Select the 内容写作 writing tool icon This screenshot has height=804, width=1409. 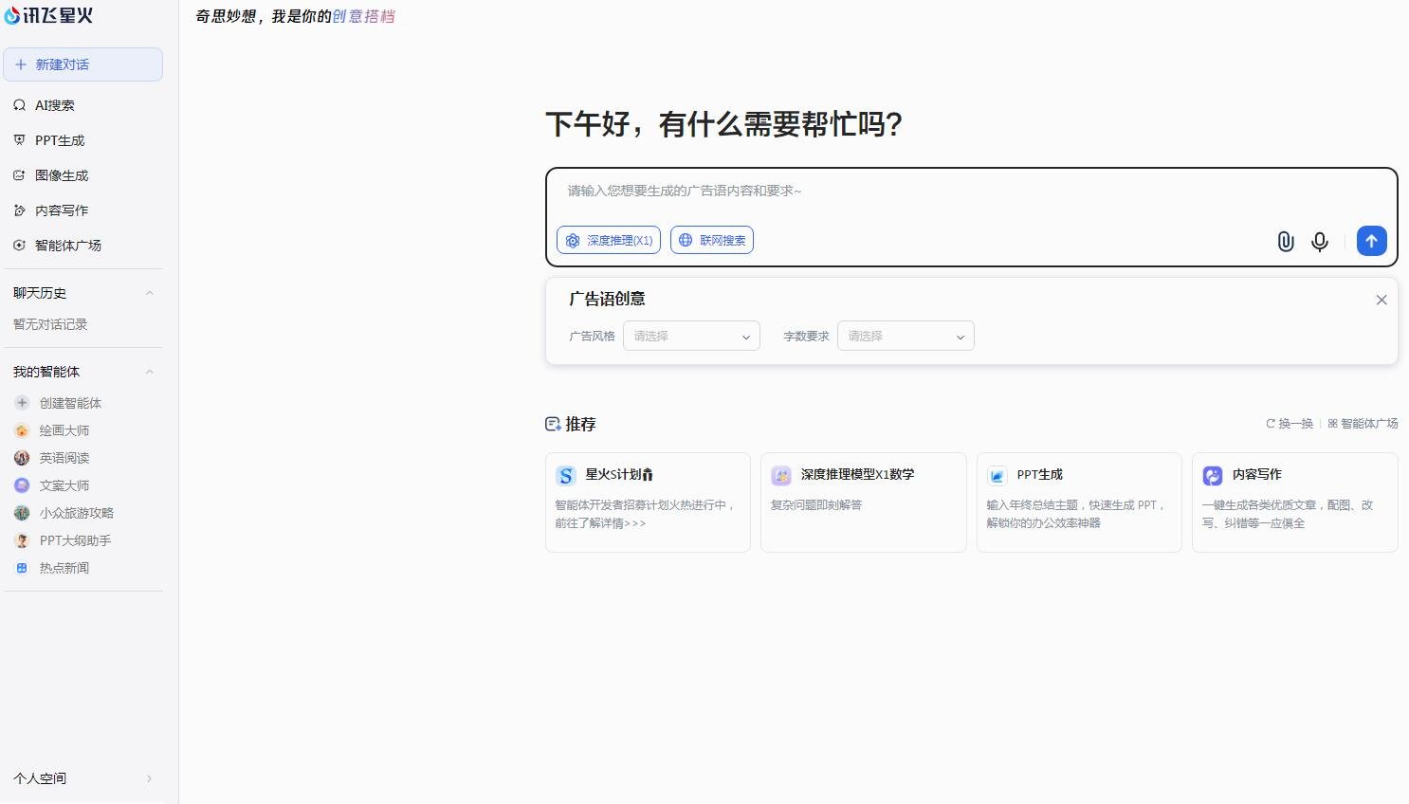20,210
